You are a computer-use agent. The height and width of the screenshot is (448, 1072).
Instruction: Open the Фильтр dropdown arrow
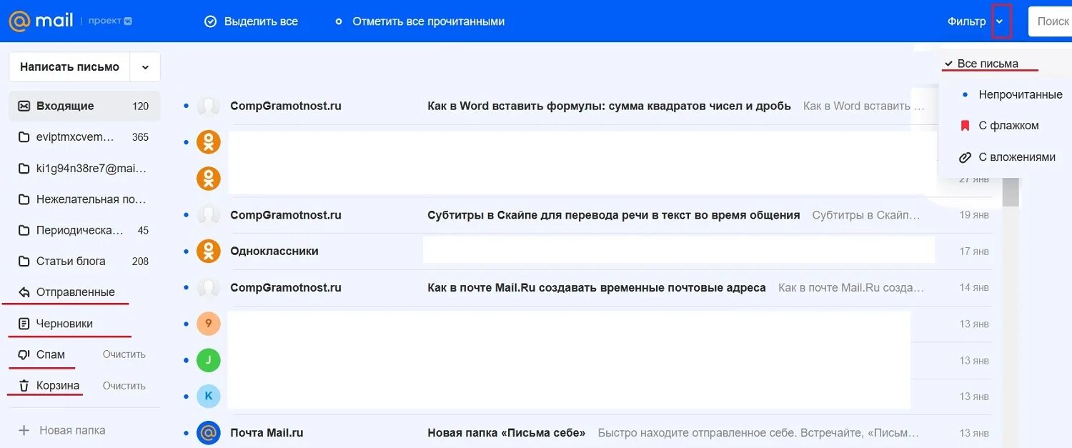(1000, 21)
